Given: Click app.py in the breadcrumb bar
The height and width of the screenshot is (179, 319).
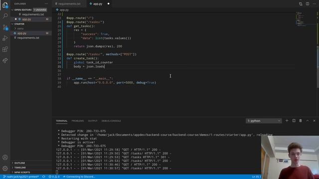Looking at the screenshot, I should pyautogui.click(x=62, y=10).
